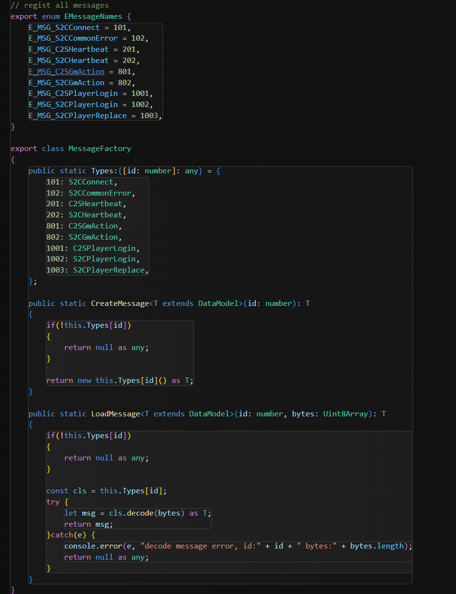Click value 1003 assigned to E_MSG_S2CPlayerReplace
This screenshot has width=456, height=594.
pos(149,116)
